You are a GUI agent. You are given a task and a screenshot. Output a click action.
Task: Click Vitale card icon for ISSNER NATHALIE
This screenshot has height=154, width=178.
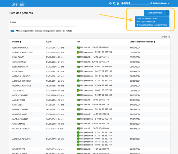coord(78,48)
